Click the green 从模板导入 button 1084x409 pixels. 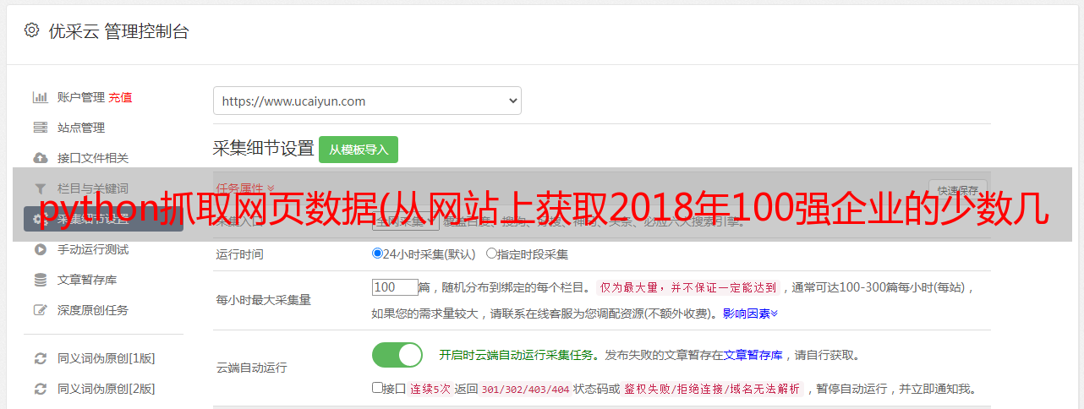359,150
